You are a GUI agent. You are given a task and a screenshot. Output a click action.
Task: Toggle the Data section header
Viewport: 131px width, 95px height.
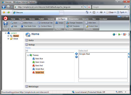coord(77,40)
